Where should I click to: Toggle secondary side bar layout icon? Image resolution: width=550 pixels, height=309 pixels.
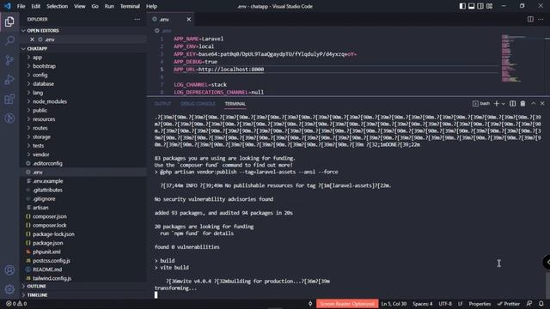[480, 6]
